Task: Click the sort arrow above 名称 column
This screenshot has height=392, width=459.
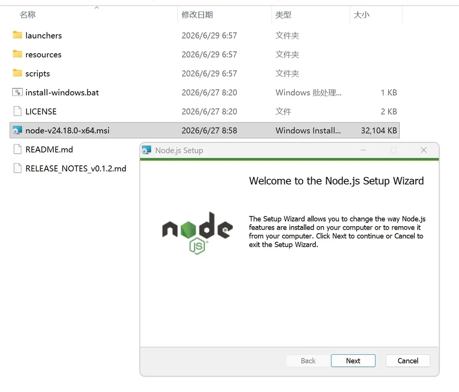Action: [97, 8]
